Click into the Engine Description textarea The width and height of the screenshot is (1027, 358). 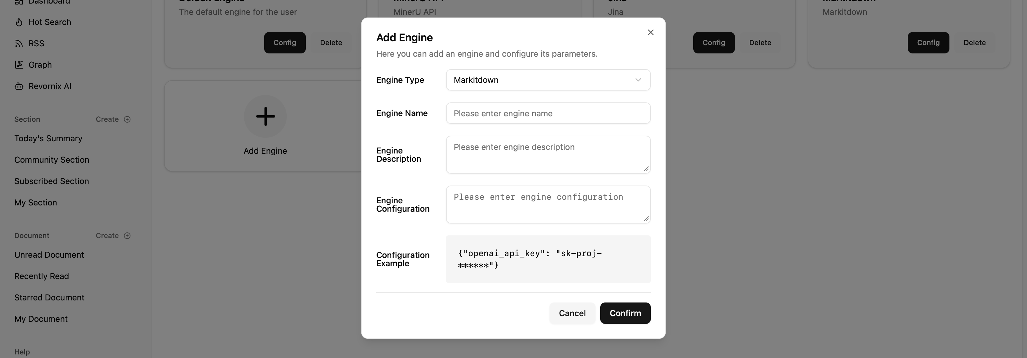(x=547, y=154)
